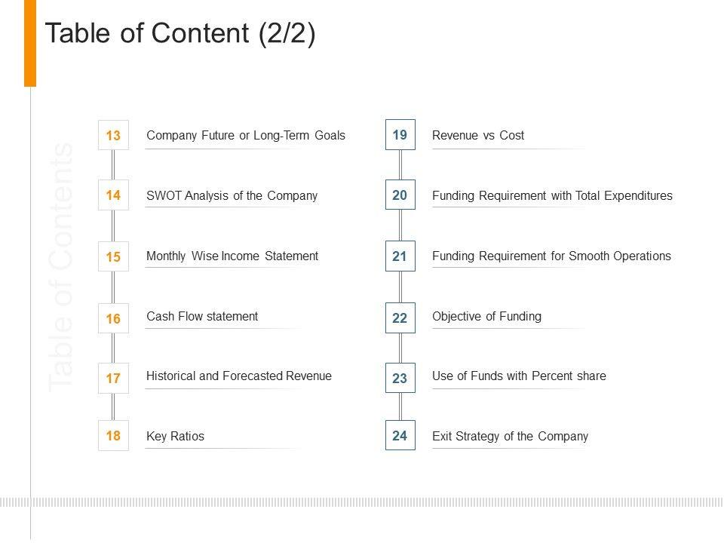
Task: Select the number 24 box
Action: point(400,435)
